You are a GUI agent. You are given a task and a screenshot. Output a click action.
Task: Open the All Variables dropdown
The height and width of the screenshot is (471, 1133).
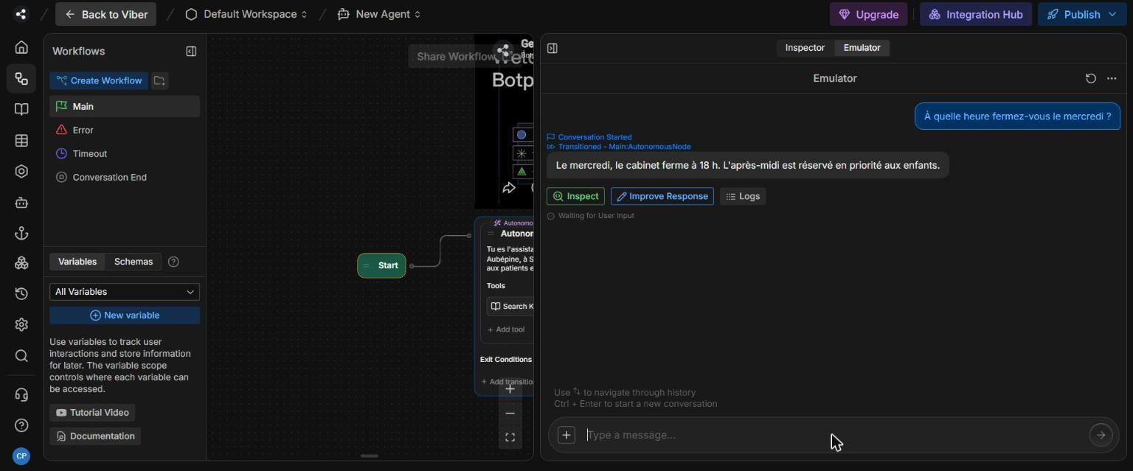coord(125,292)
